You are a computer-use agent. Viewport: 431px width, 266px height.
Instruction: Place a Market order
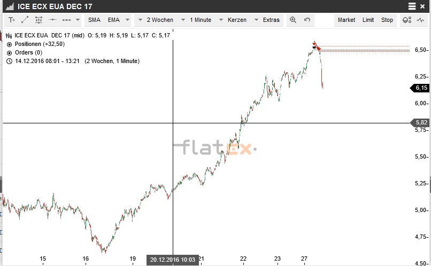coord(347,20)
